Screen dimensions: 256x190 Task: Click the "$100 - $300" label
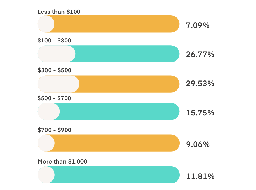point(54,40)
